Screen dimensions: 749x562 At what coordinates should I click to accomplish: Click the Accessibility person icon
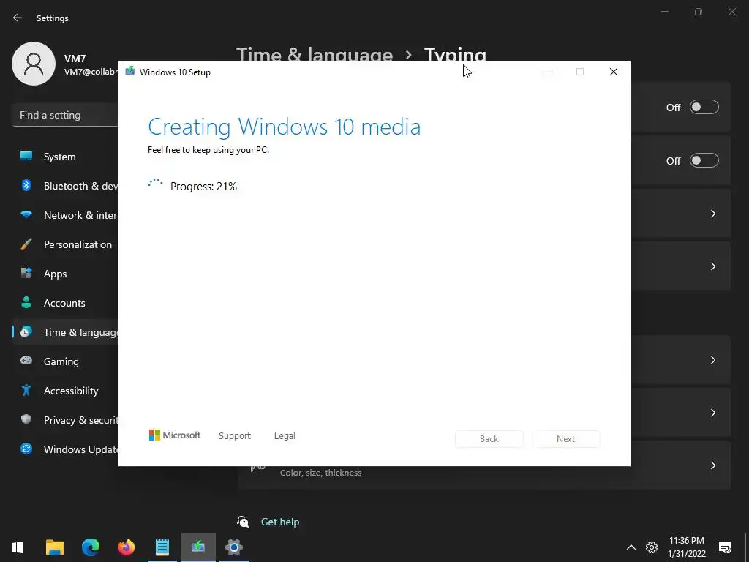[26, 391]
